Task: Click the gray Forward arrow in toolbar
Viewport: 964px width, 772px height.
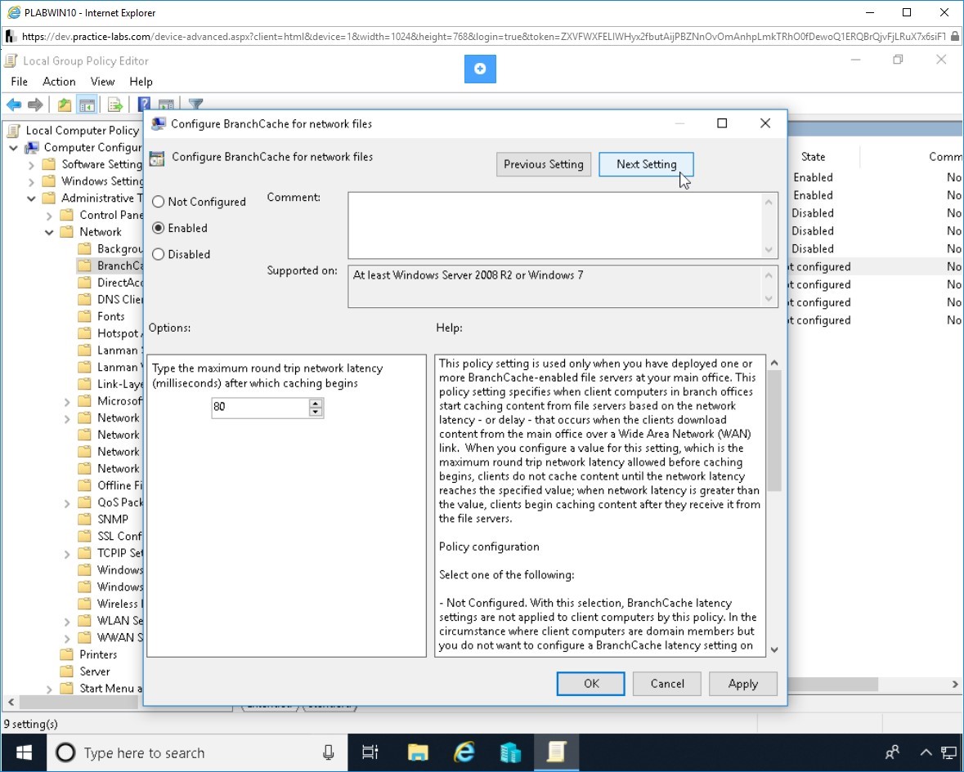Action: pos(35,105)
